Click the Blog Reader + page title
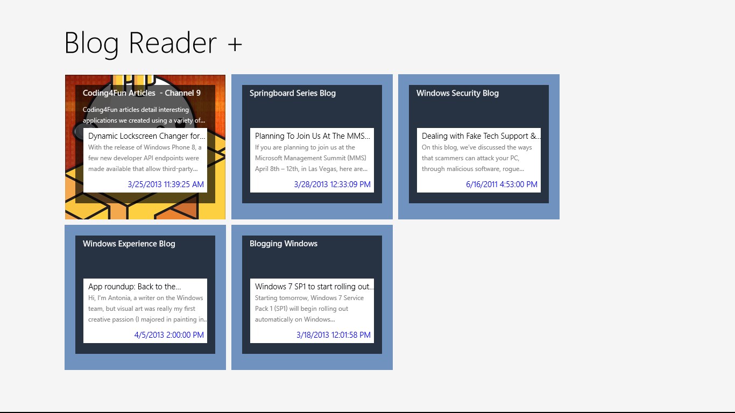This screenshot has height=413, width=735. click(153, 42)
